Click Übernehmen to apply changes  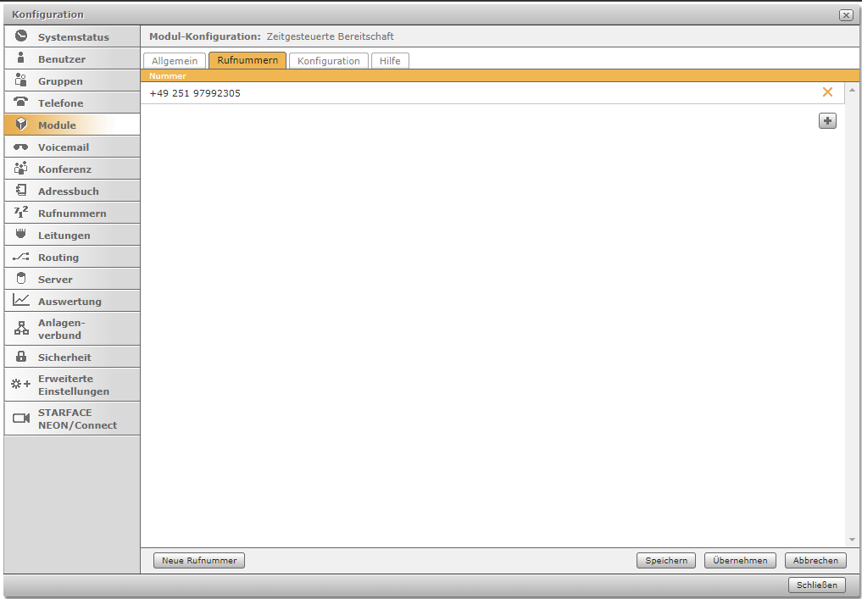(740, 560)
